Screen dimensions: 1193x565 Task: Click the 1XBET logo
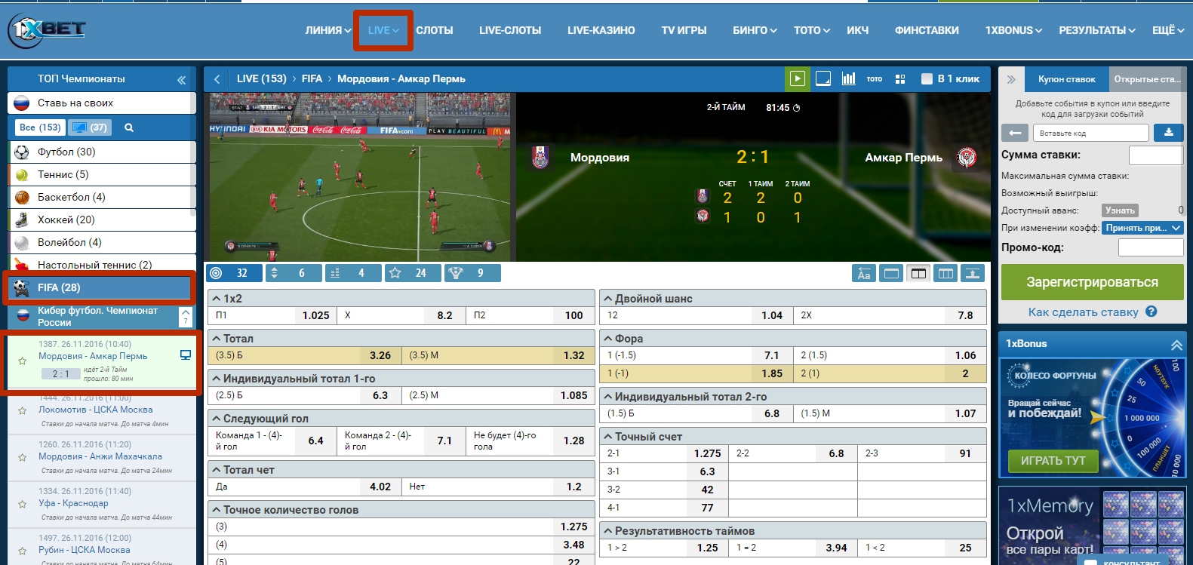tap(47, 30)
